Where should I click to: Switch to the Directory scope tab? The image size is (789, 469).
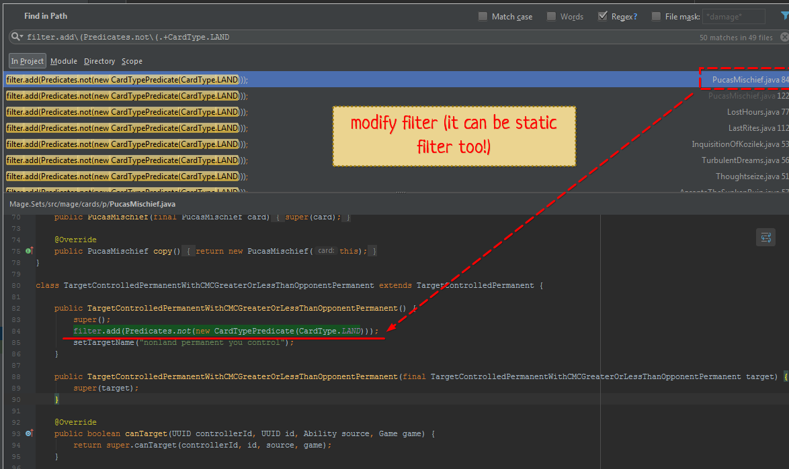coord(99,61)
